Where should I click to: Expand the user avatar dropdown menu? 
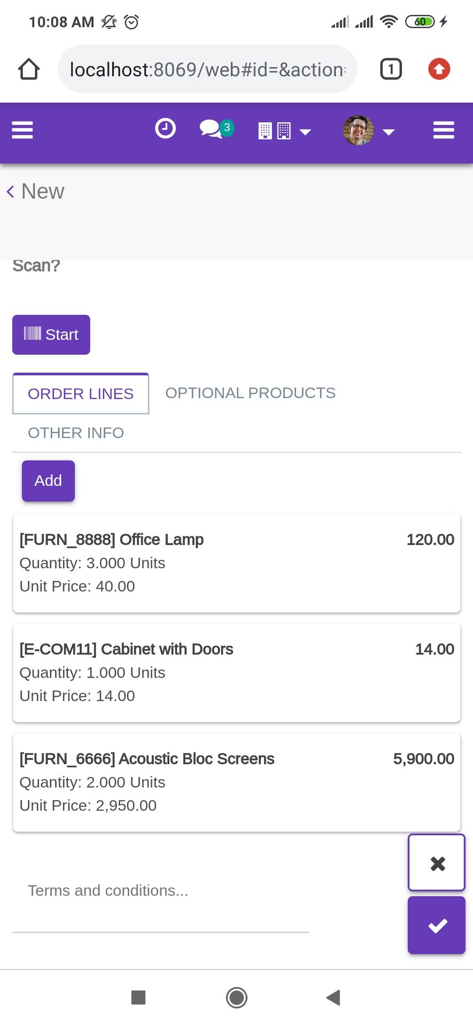coord(368,130)
